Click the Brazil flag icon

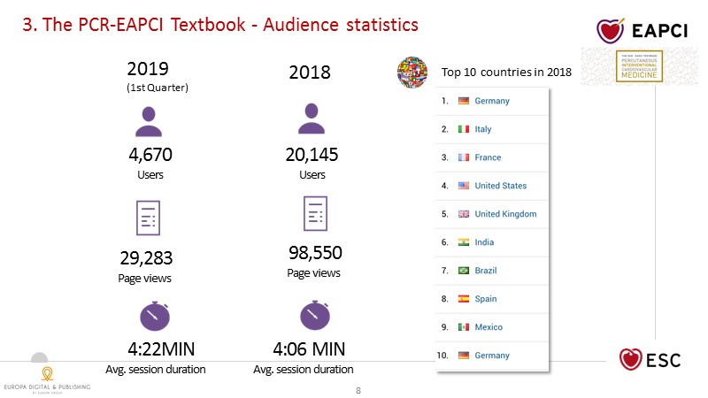464,271
